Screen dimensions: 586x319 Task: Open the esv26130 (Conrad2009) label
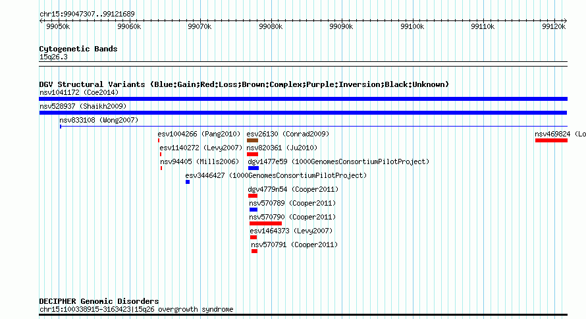coord(288,134)
